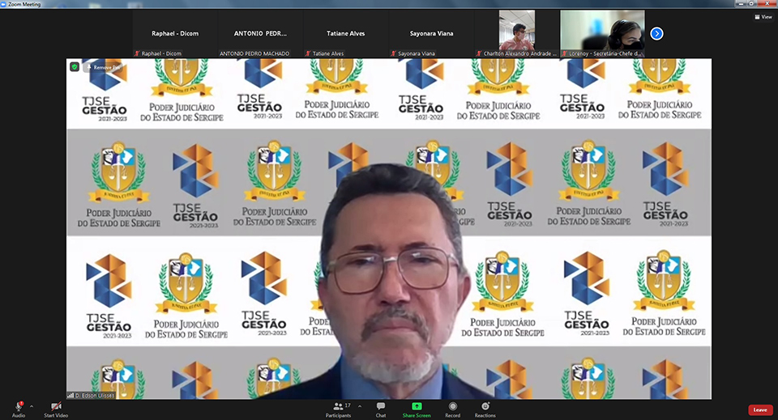The height and width of the screenshot is (420, 778).
Task: Click the red Leave button
Action: (x=759, y=409)
